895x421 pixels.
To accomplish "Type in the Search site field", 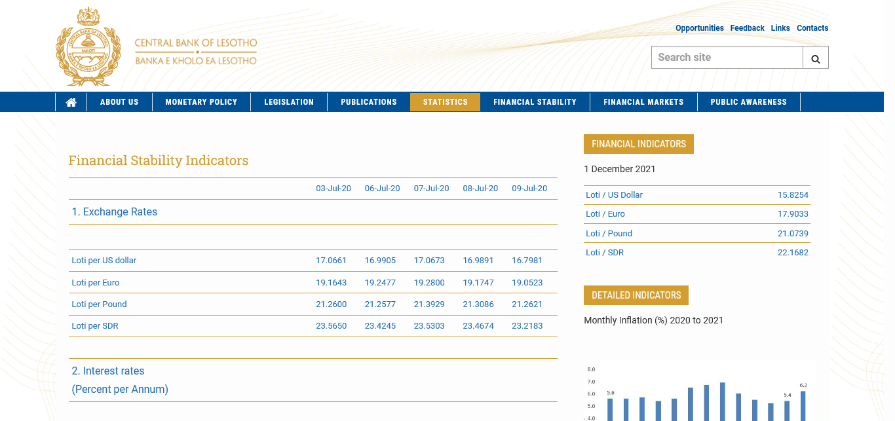I will [727, 58].
